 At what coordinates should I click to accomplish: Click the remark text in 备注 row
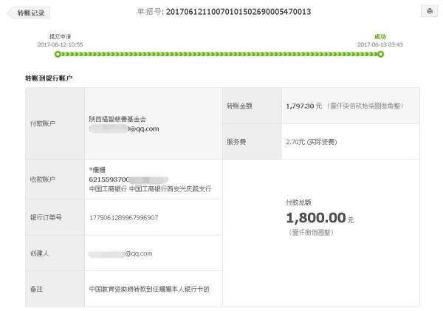(149, 289)
